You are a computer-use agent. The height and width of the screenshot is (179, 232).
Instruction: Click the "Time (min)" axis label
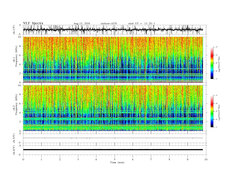pyautogui.click(x=117, y=162)
